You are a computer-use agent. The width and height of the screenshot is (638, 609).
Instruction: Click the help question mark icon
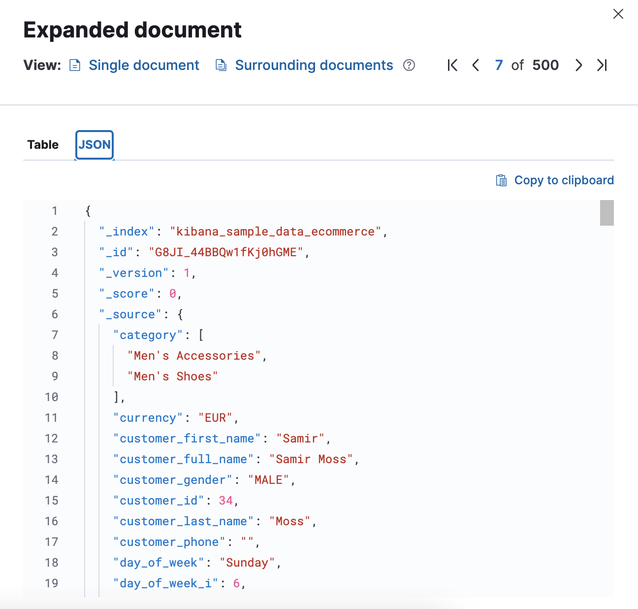(x=409, y=65)
